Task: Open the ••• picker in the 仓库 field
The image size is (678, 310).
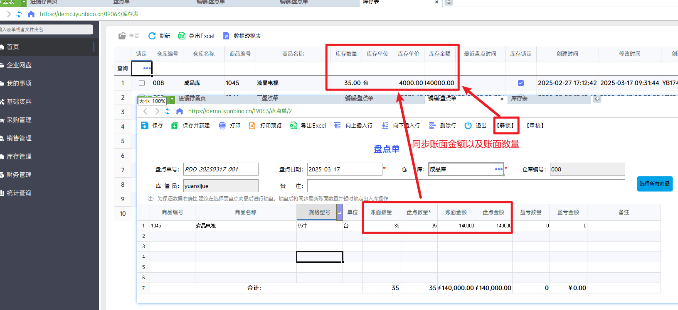Action: tap(499, 169)
